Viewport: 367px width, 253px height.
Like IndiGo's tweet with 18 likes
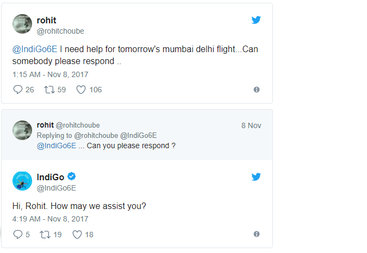[x=77, y=235]
